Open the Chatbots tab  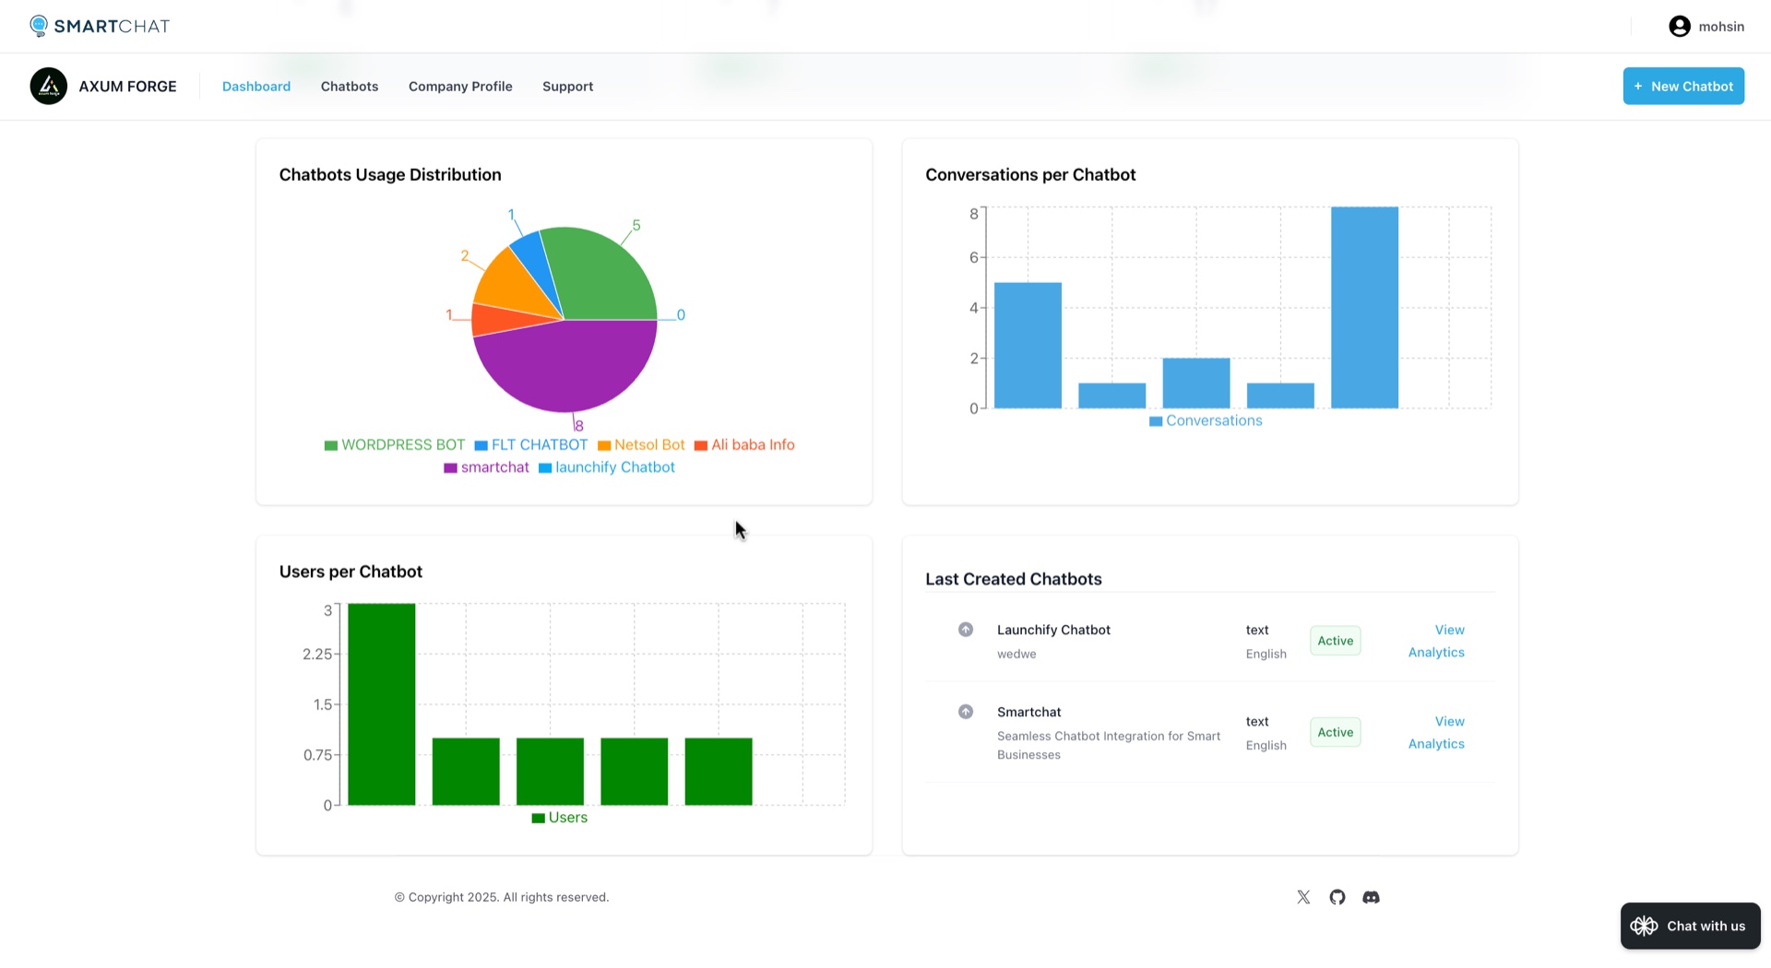[350, 87]
